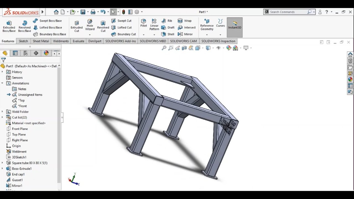Expand the Weld Folder node
The image size is (354, 199).
2,112
